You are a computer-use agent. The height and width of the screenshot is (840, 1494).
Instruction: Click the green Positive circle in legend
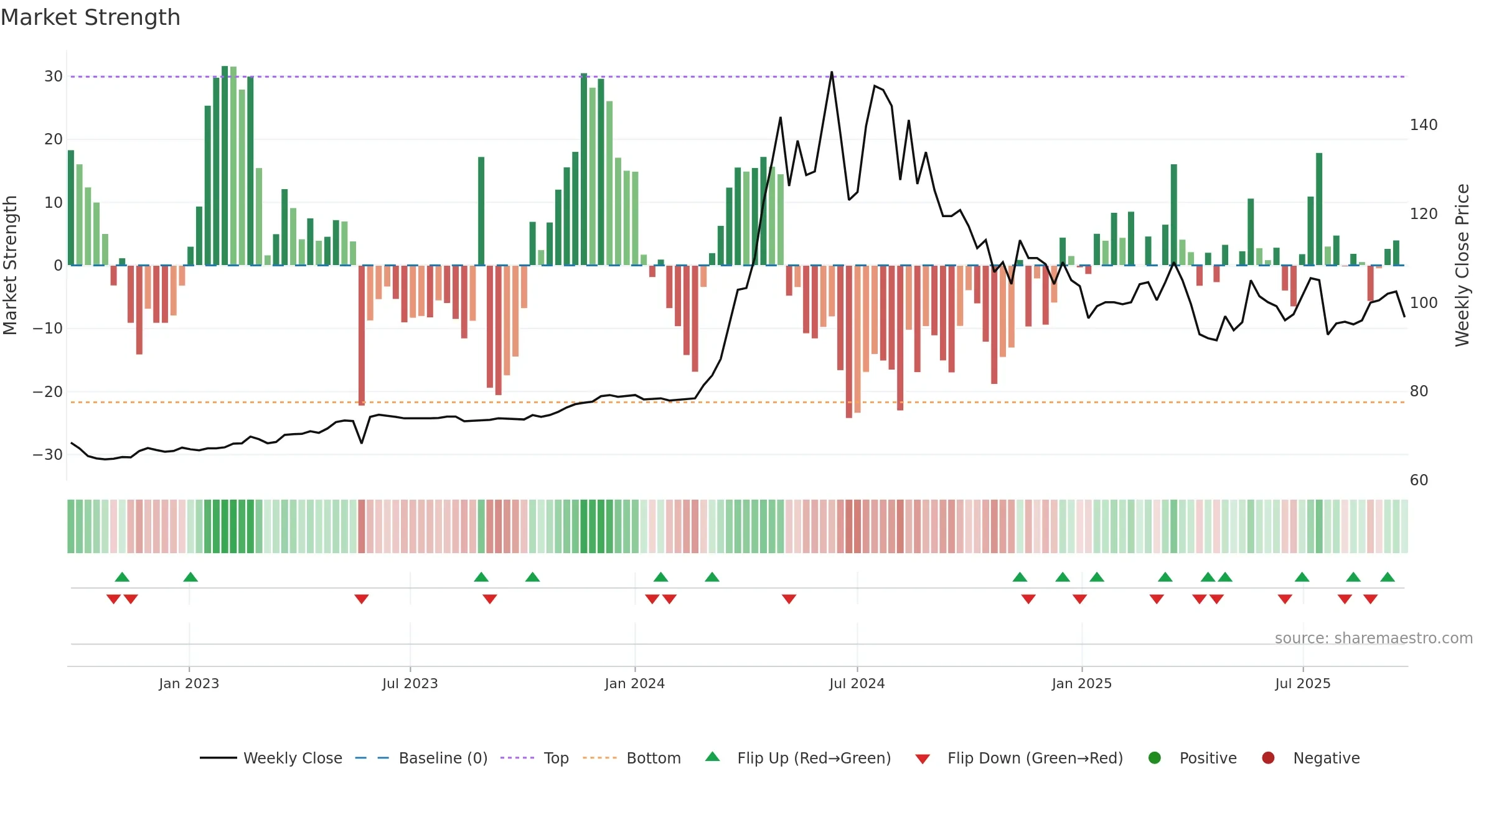click(x=1155, y=758)
